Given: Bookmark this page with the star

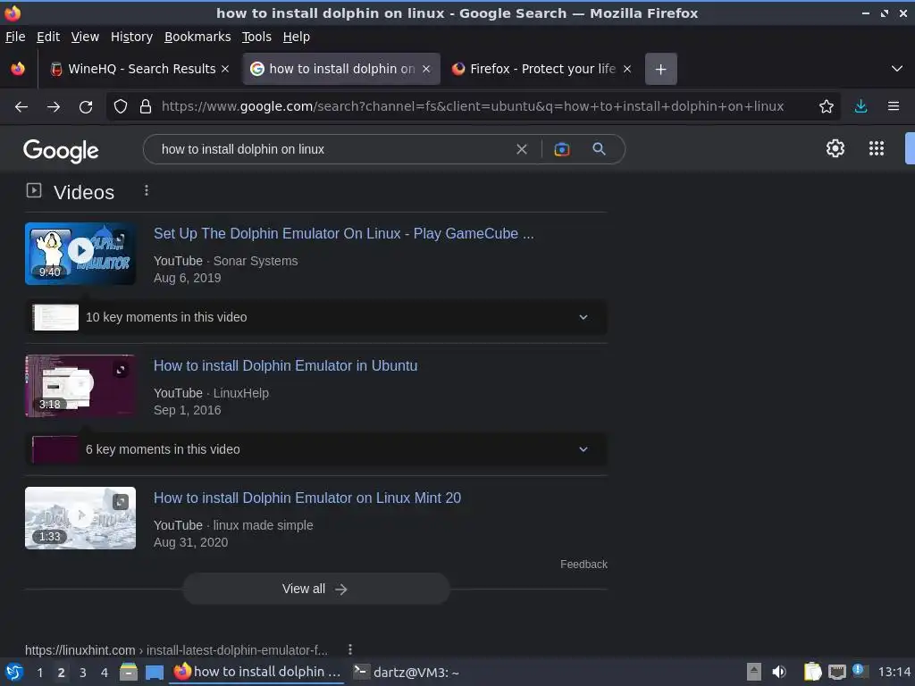Looking at the screenshot, I should click(x=826, y=107).
